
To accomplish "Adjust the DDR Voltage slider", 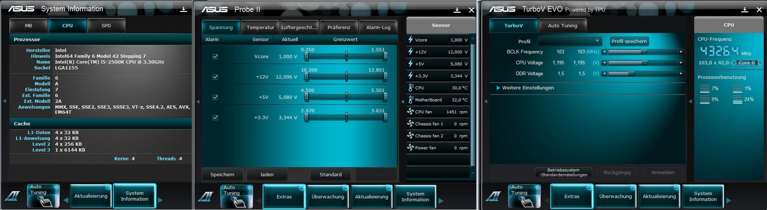I will point(642,74).
